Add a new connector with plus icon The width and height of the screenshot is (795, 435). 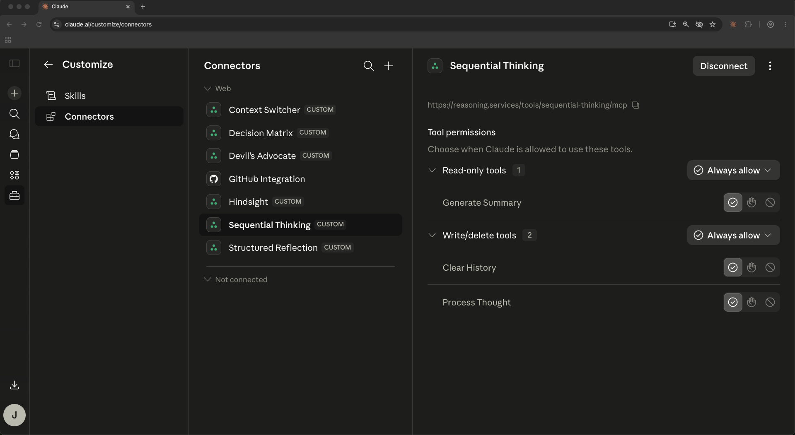pyautogui.click(x=389, y=66)
